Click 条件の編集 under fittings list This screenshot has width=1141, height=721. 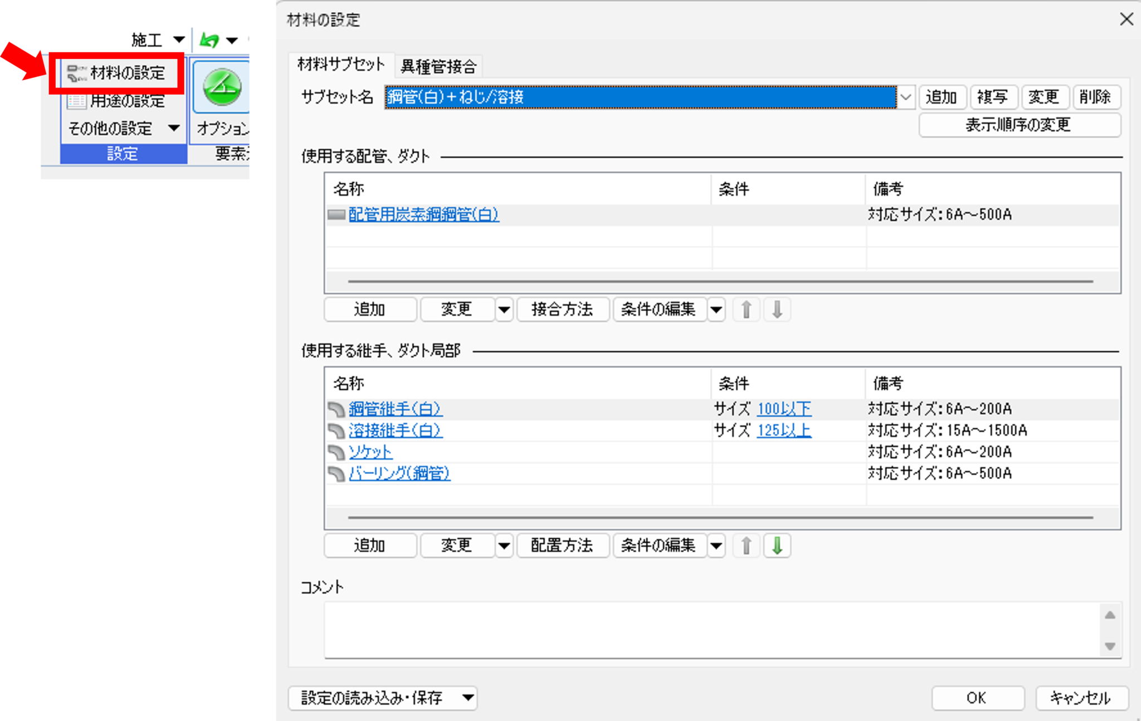pos(660,546)
